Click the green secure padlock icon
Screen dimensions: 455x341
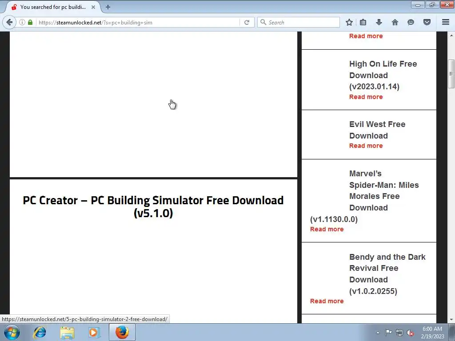(x=30, y=22)
